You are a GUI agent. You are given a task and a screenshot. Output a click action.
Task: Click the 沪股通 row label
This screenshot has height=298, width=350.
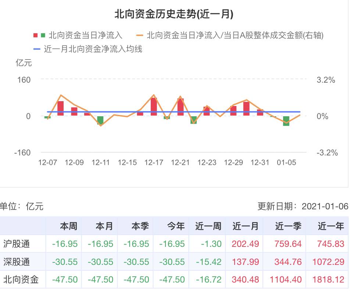tap(16, 244)
